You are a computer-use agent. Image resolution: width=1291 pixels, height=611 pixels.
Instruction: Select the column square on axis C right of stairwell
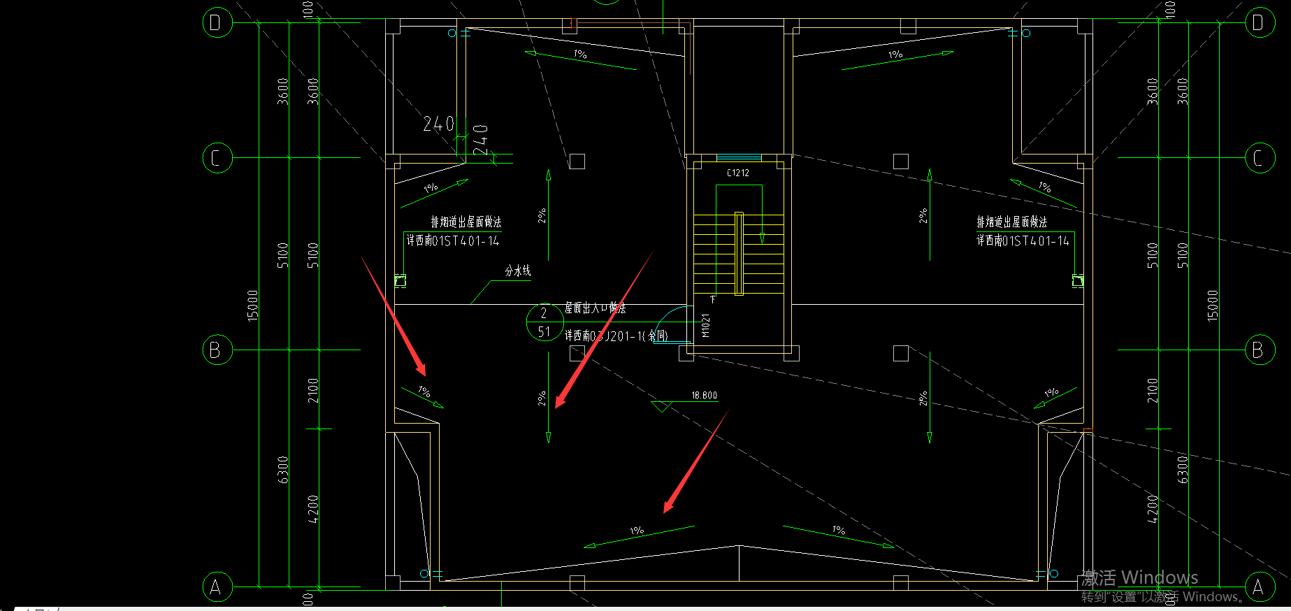[x=901, y=161]
